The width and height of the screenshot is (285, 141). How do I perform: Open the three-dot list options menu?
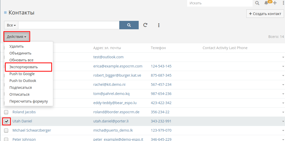click(x=159, y=25)
